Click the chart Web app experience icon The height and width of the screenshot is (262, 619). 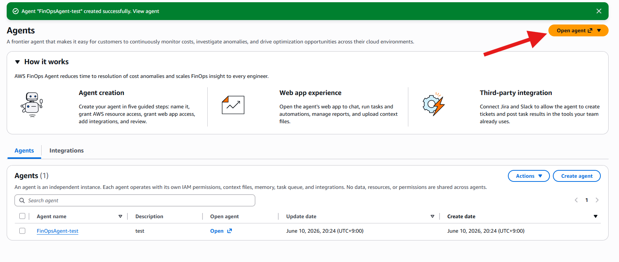coord(233,105)
